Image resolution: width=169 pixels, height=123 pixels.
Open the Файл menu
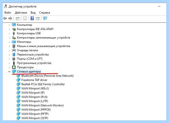[8, 13]
